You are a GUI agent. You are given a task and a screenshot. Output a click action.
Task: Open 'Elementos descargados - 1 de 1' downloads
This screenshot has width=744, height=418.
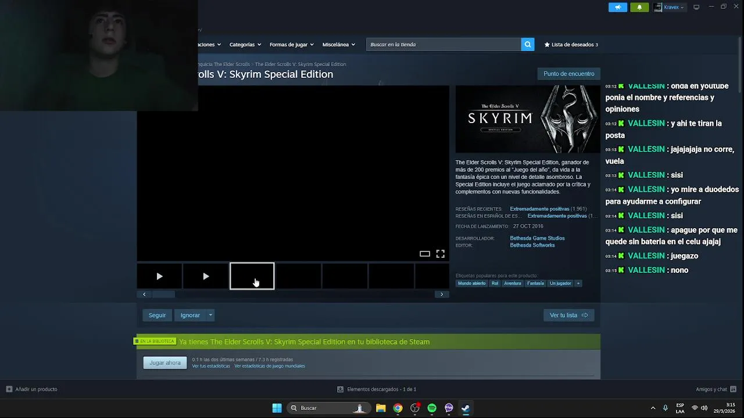point(377,389)
